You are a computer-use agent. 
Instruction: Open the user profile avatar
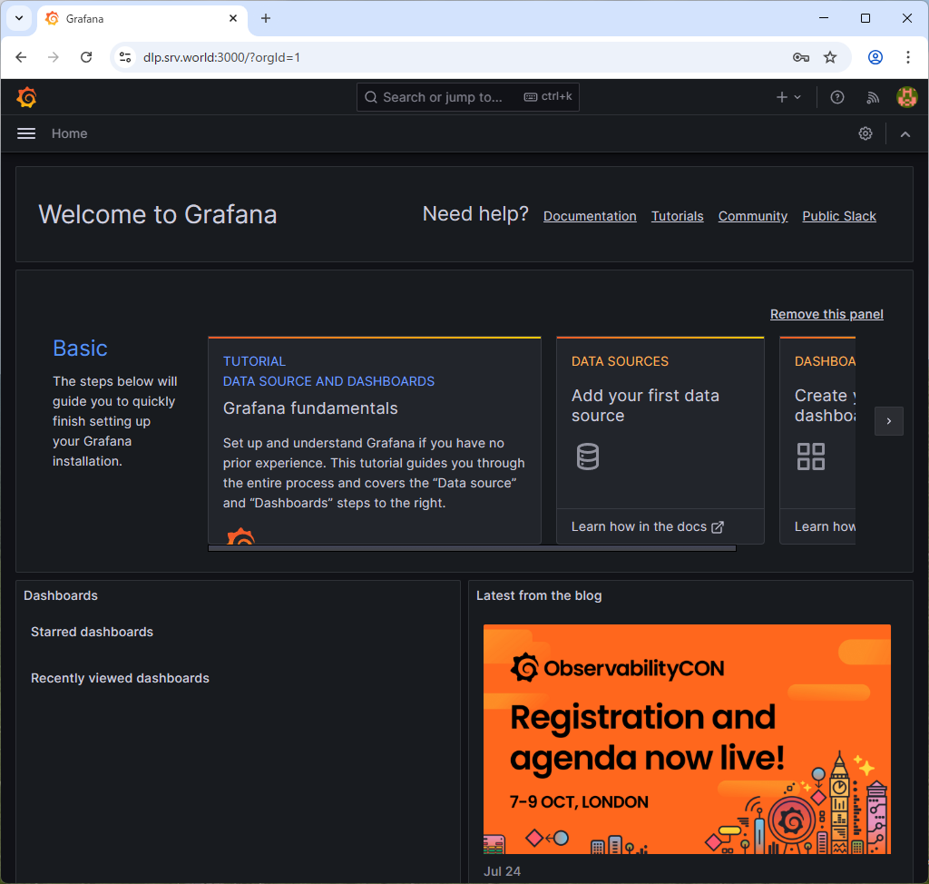[906, 97]
